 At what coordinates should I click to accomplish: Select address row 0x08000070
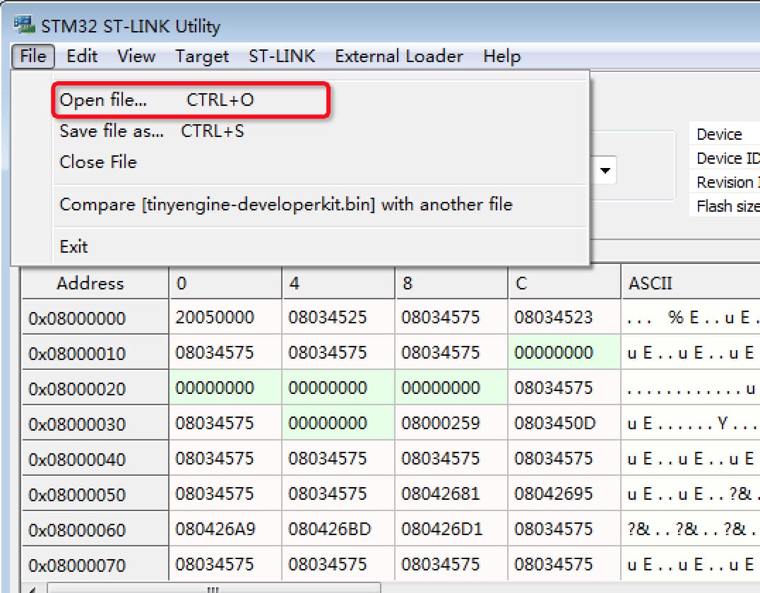pyautogui.click(x=95, y=565)
